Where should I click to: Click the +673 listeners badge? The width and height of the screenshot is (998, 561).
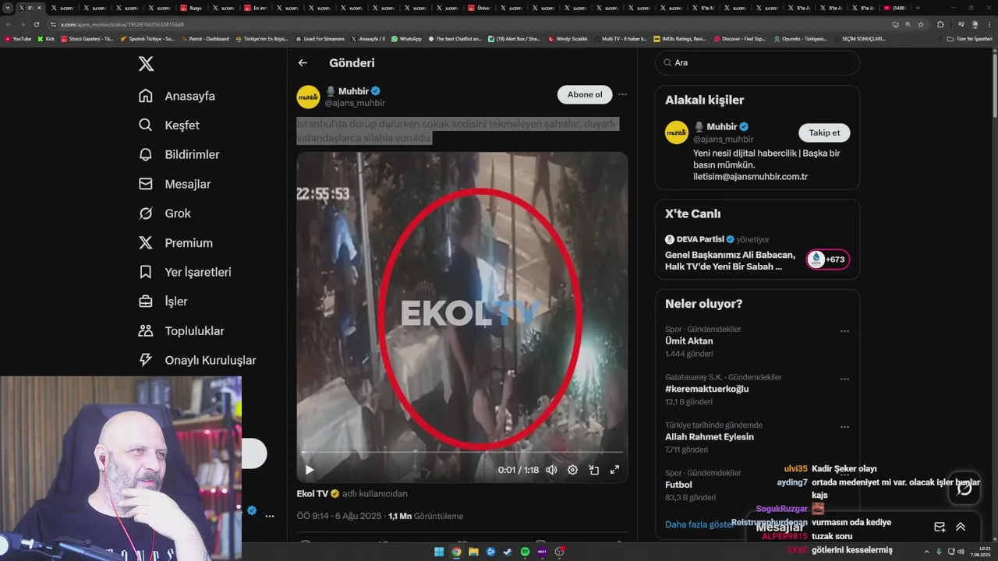pyautogui.click(x=828, y=259)
